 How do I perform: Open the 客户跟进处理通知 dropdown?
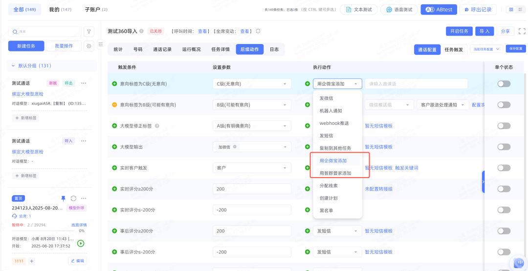pos(442,105)
